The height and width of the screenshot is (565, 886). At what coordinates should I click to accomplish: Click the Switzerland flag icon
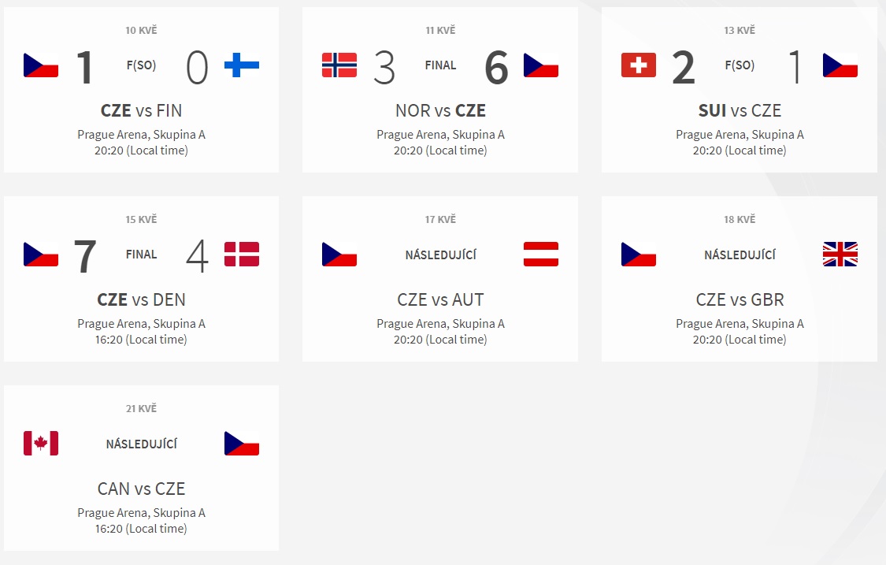point(639,65)
